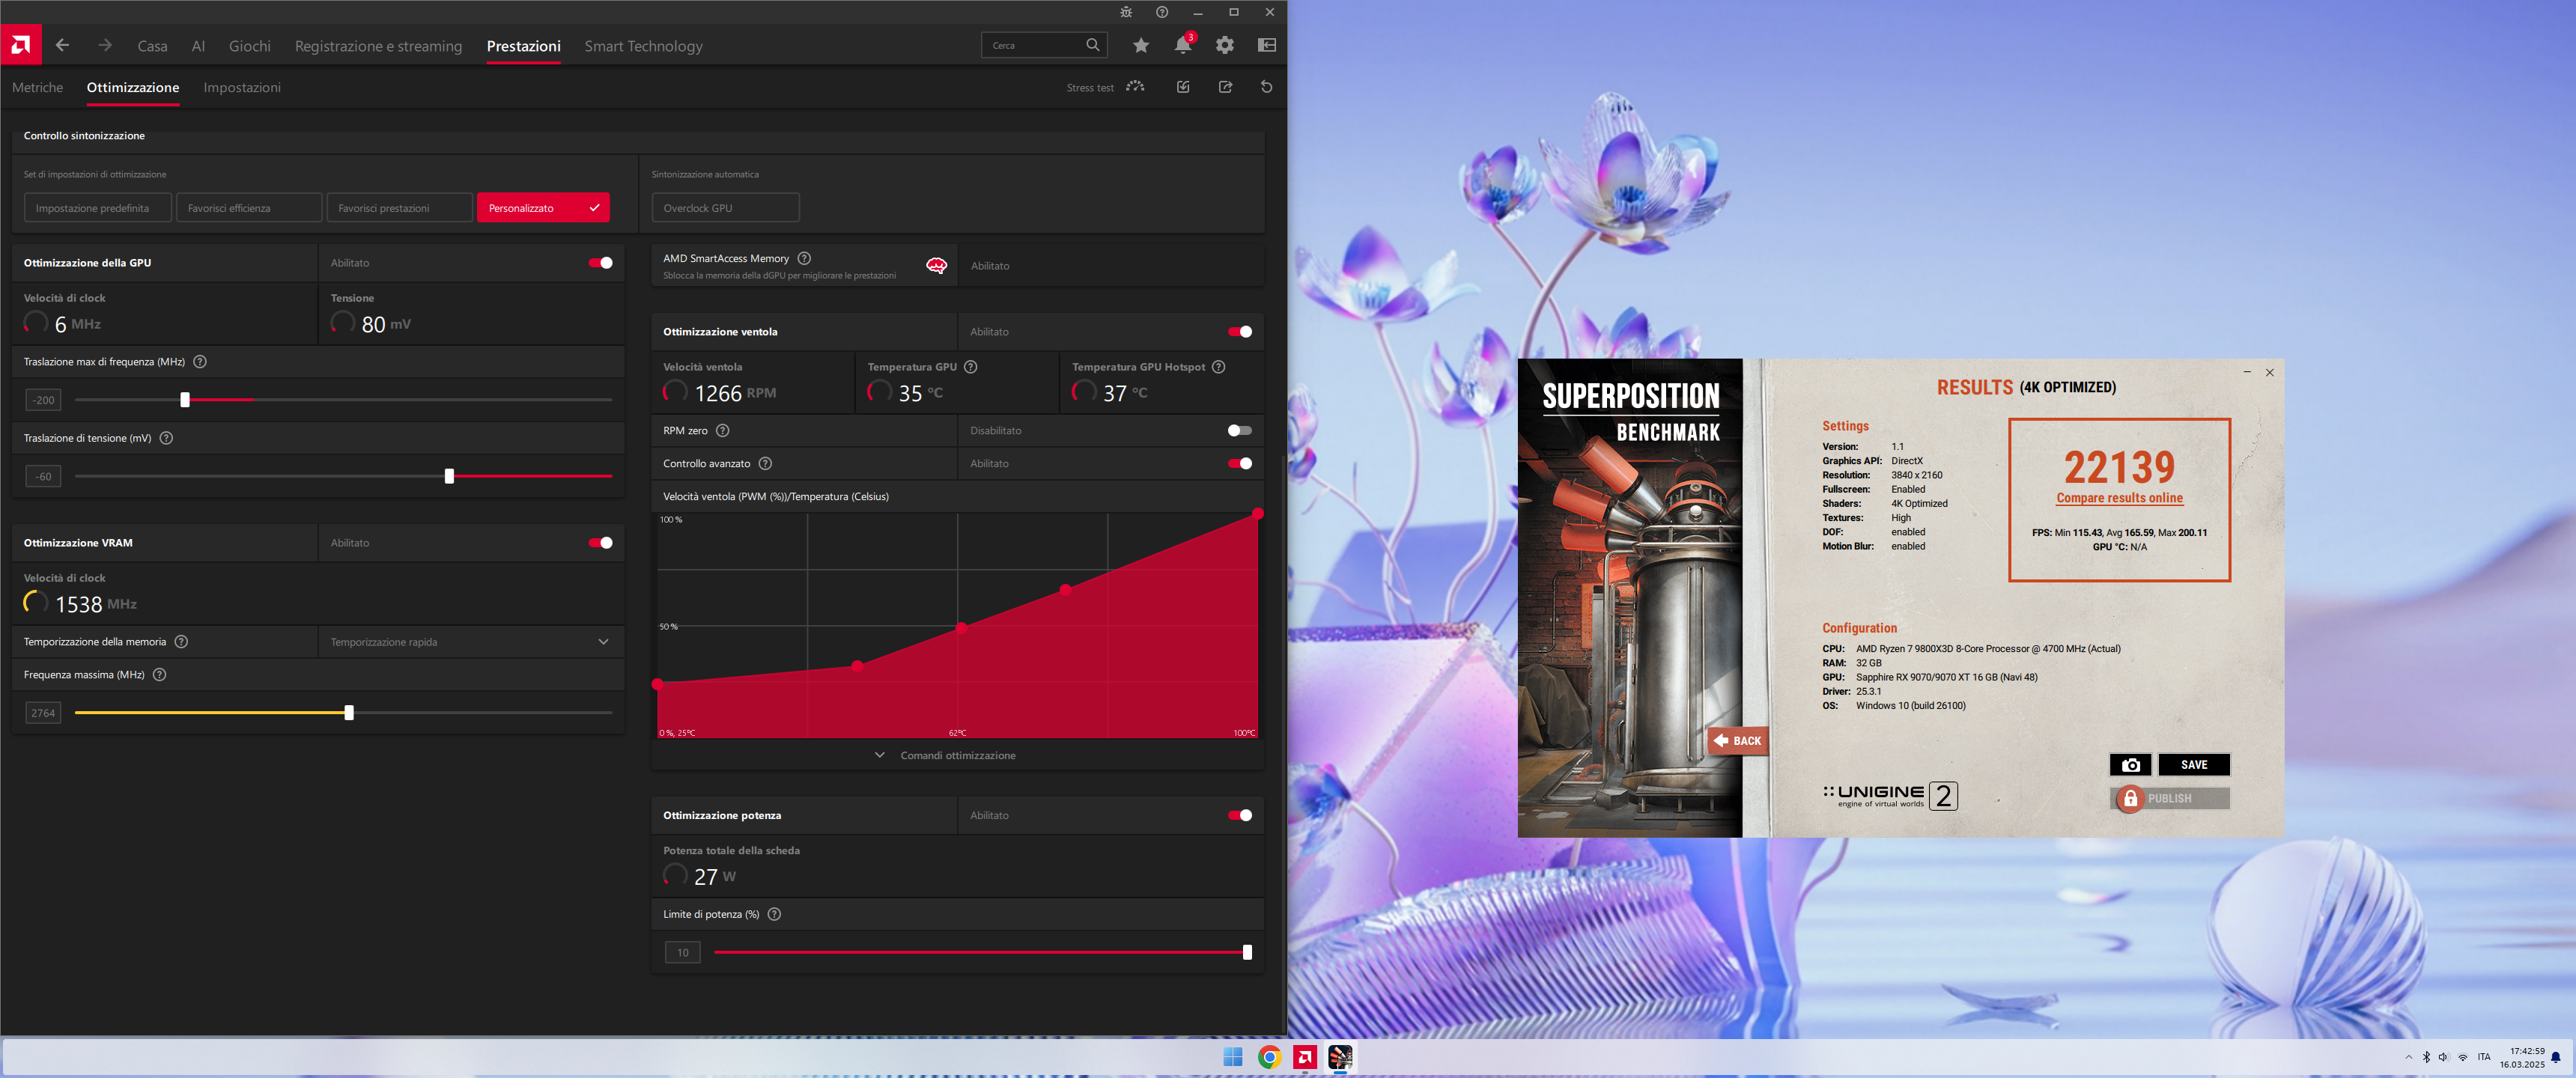Collapse Comandi ottimizzazione chevron

pos(880,755)
